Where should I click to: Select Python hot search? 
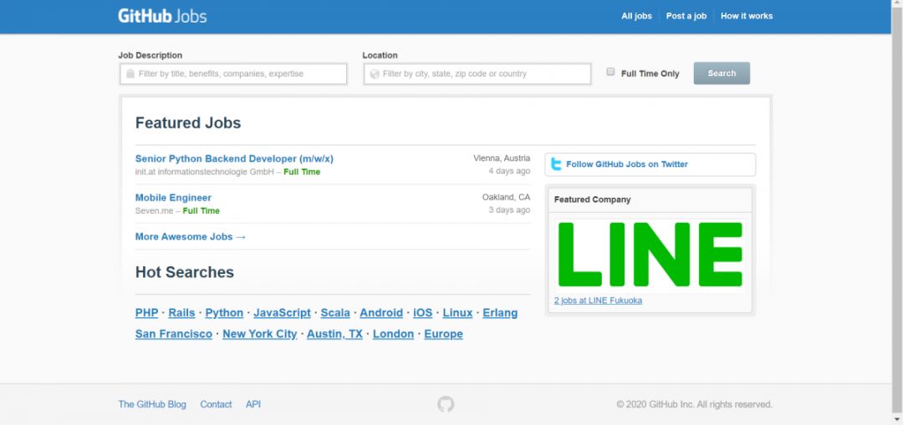(x=224, y=313)
